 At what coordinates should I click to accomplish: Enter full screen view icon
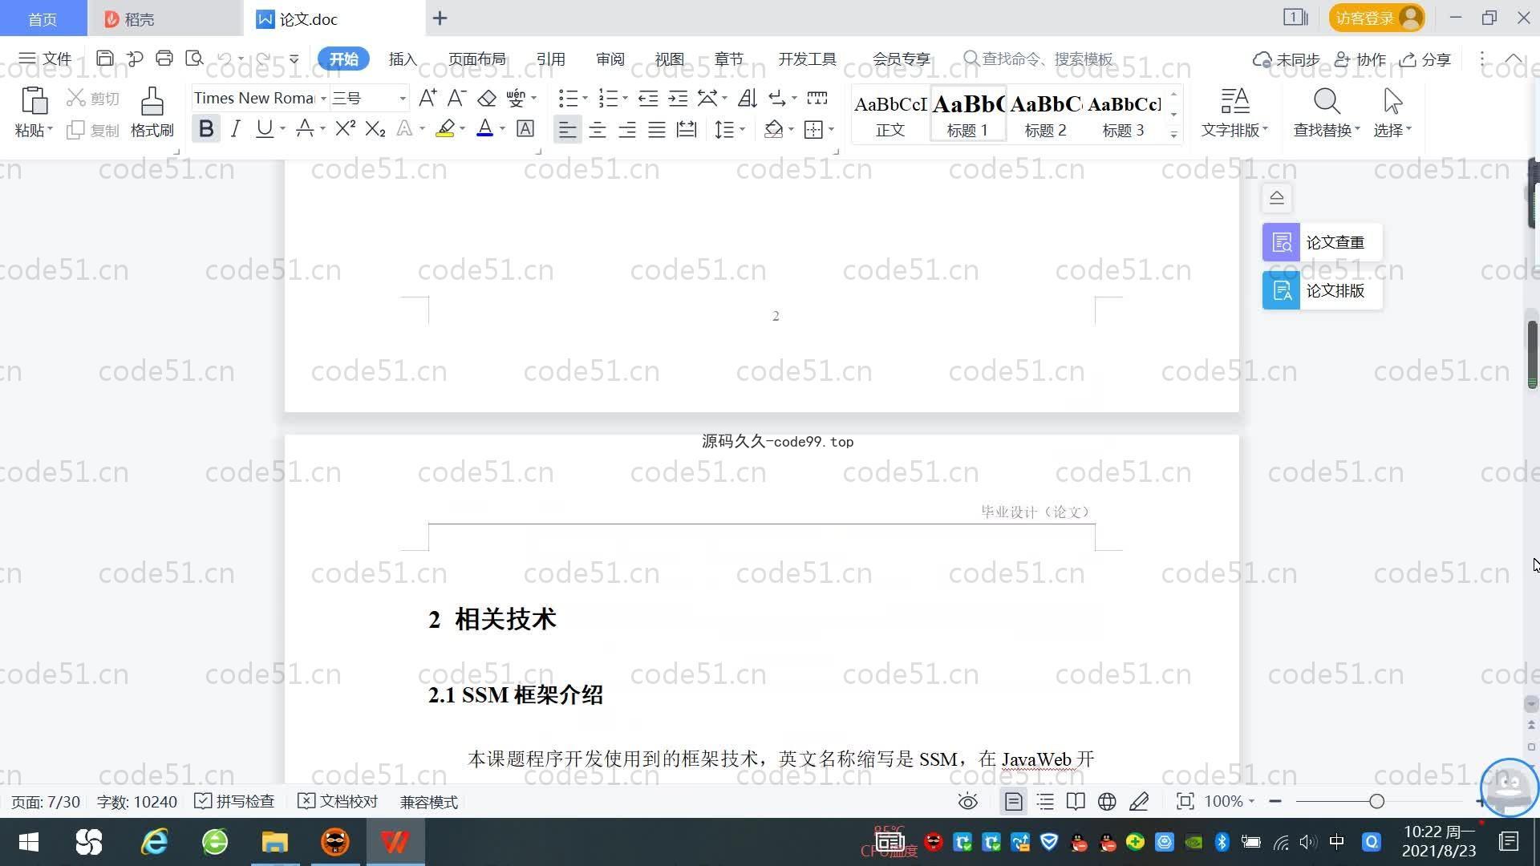(x=1185, y=801)
